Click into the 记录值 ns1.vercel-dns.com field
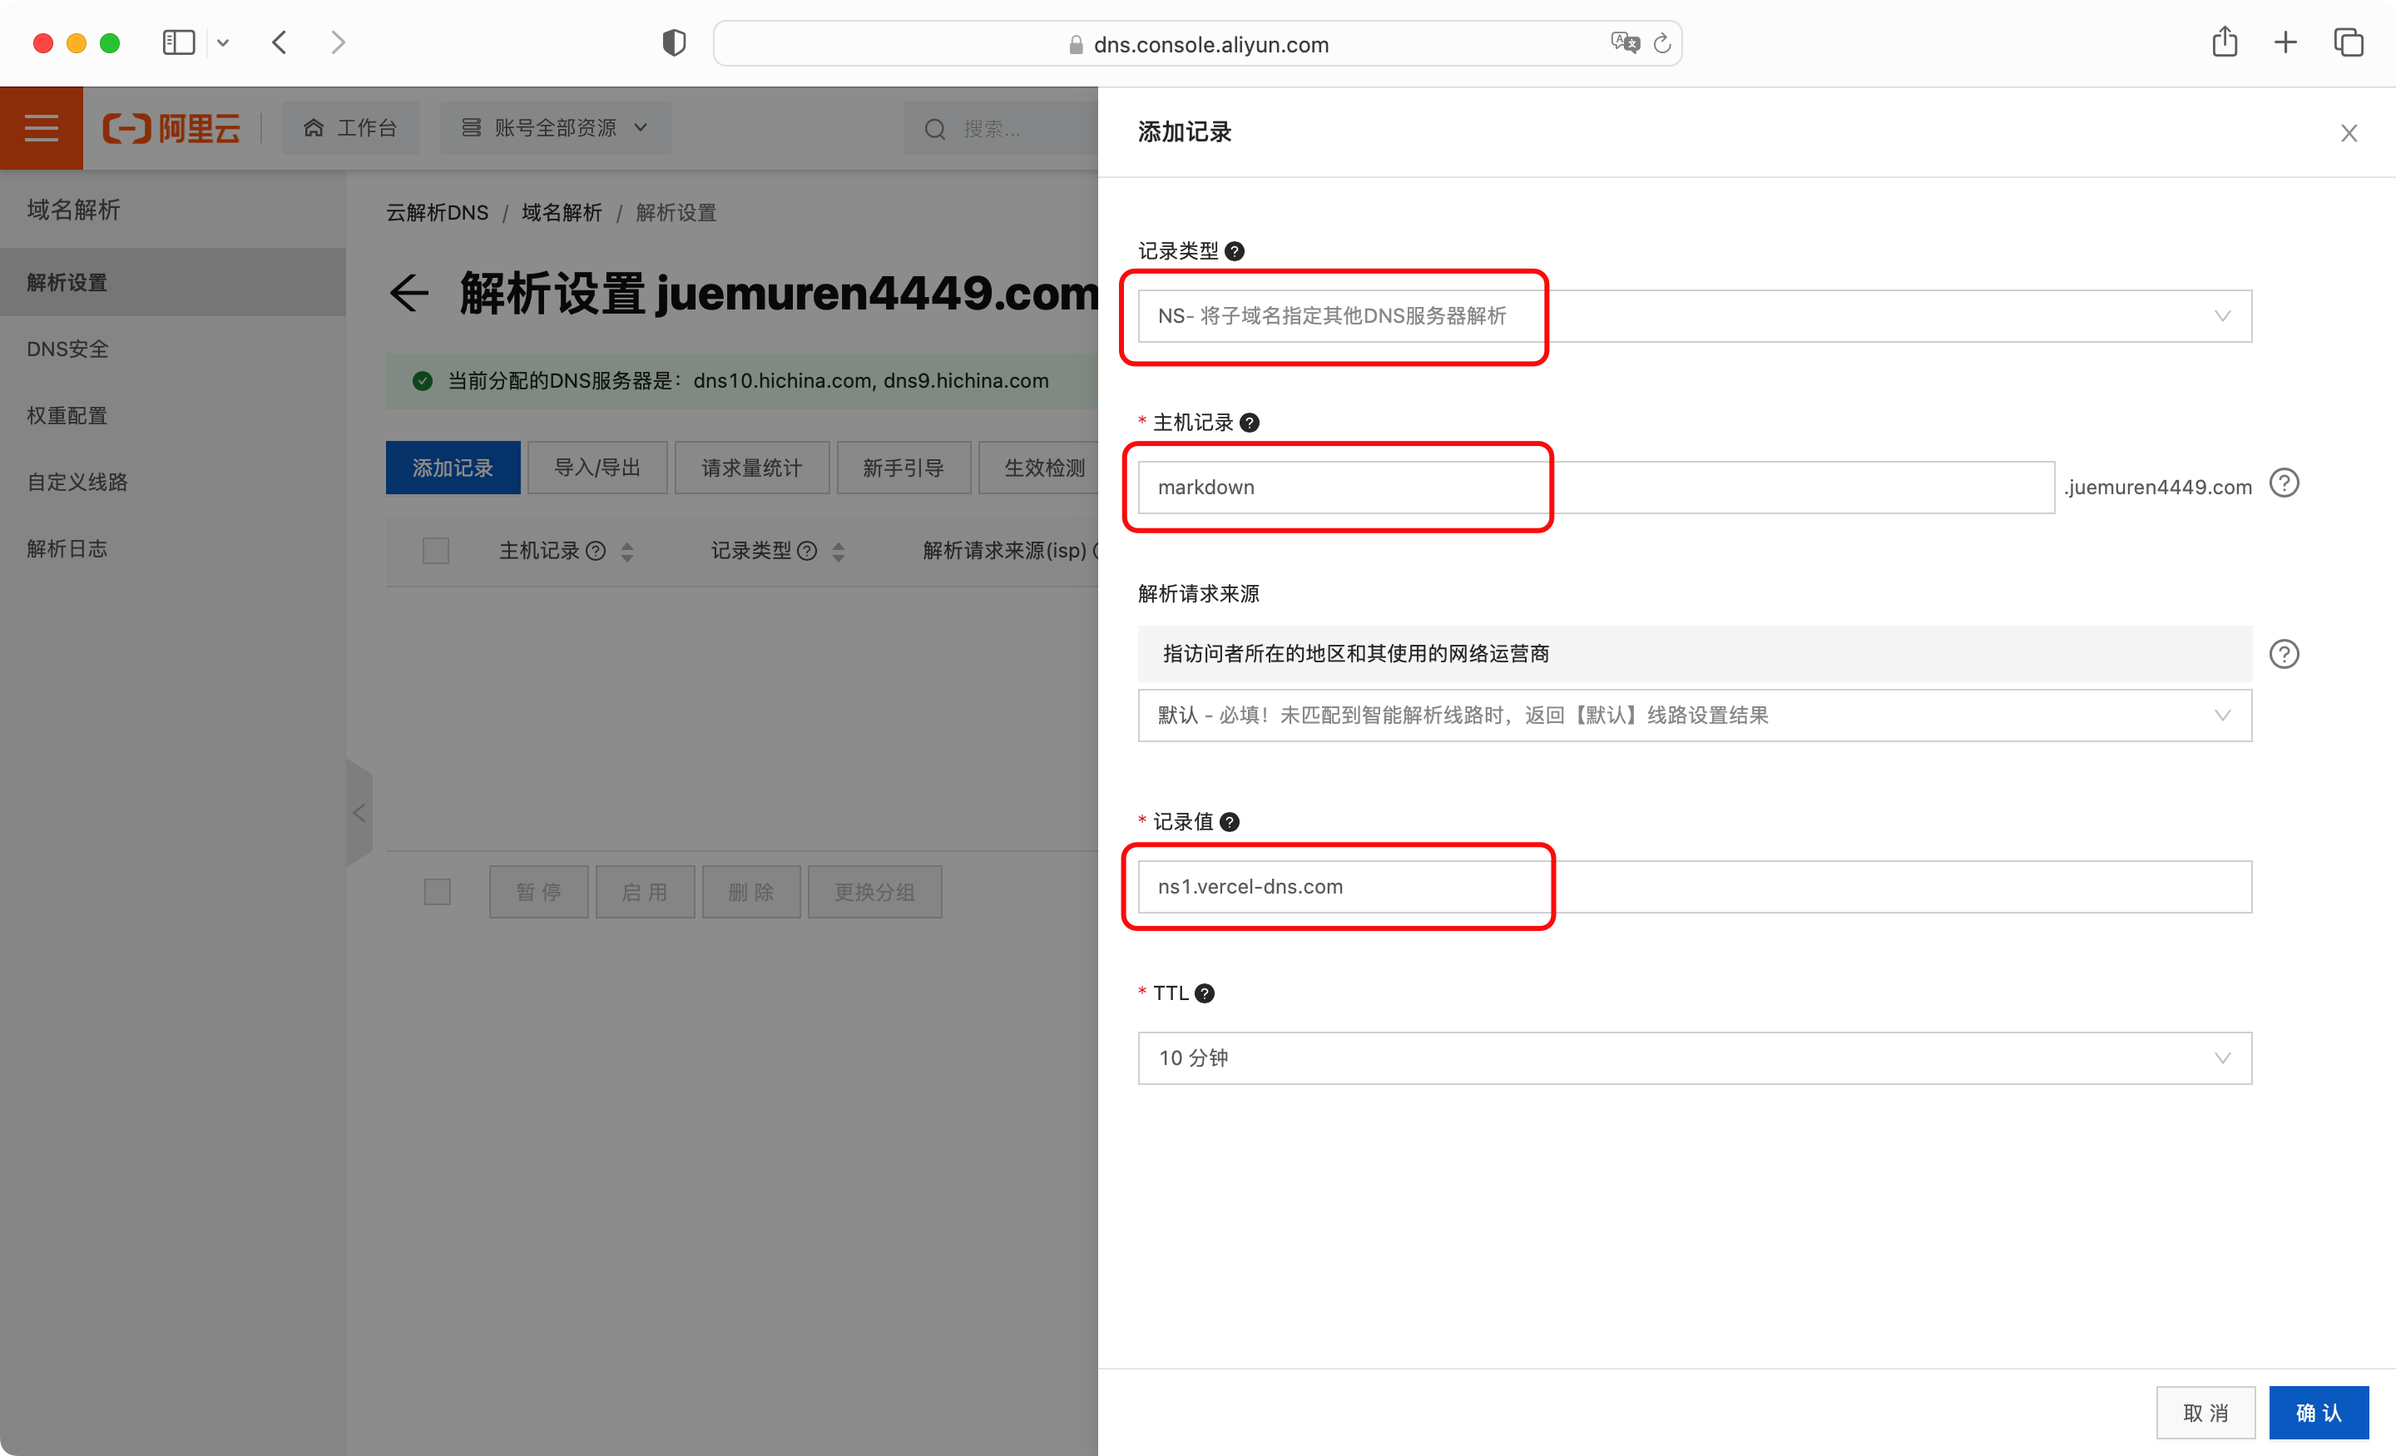The width and height of the screenshot is (2396, 1456). 1693,887
